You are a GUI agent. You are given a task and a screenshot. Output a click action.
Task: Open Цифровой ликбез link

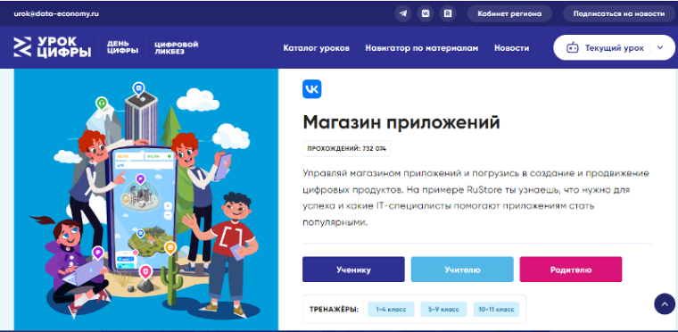(x=177, y=47)
